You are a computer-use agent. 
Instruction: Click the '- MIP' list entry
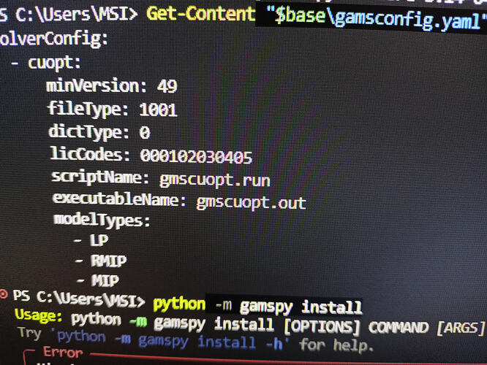pyautogui.click(x=98, y=280)
